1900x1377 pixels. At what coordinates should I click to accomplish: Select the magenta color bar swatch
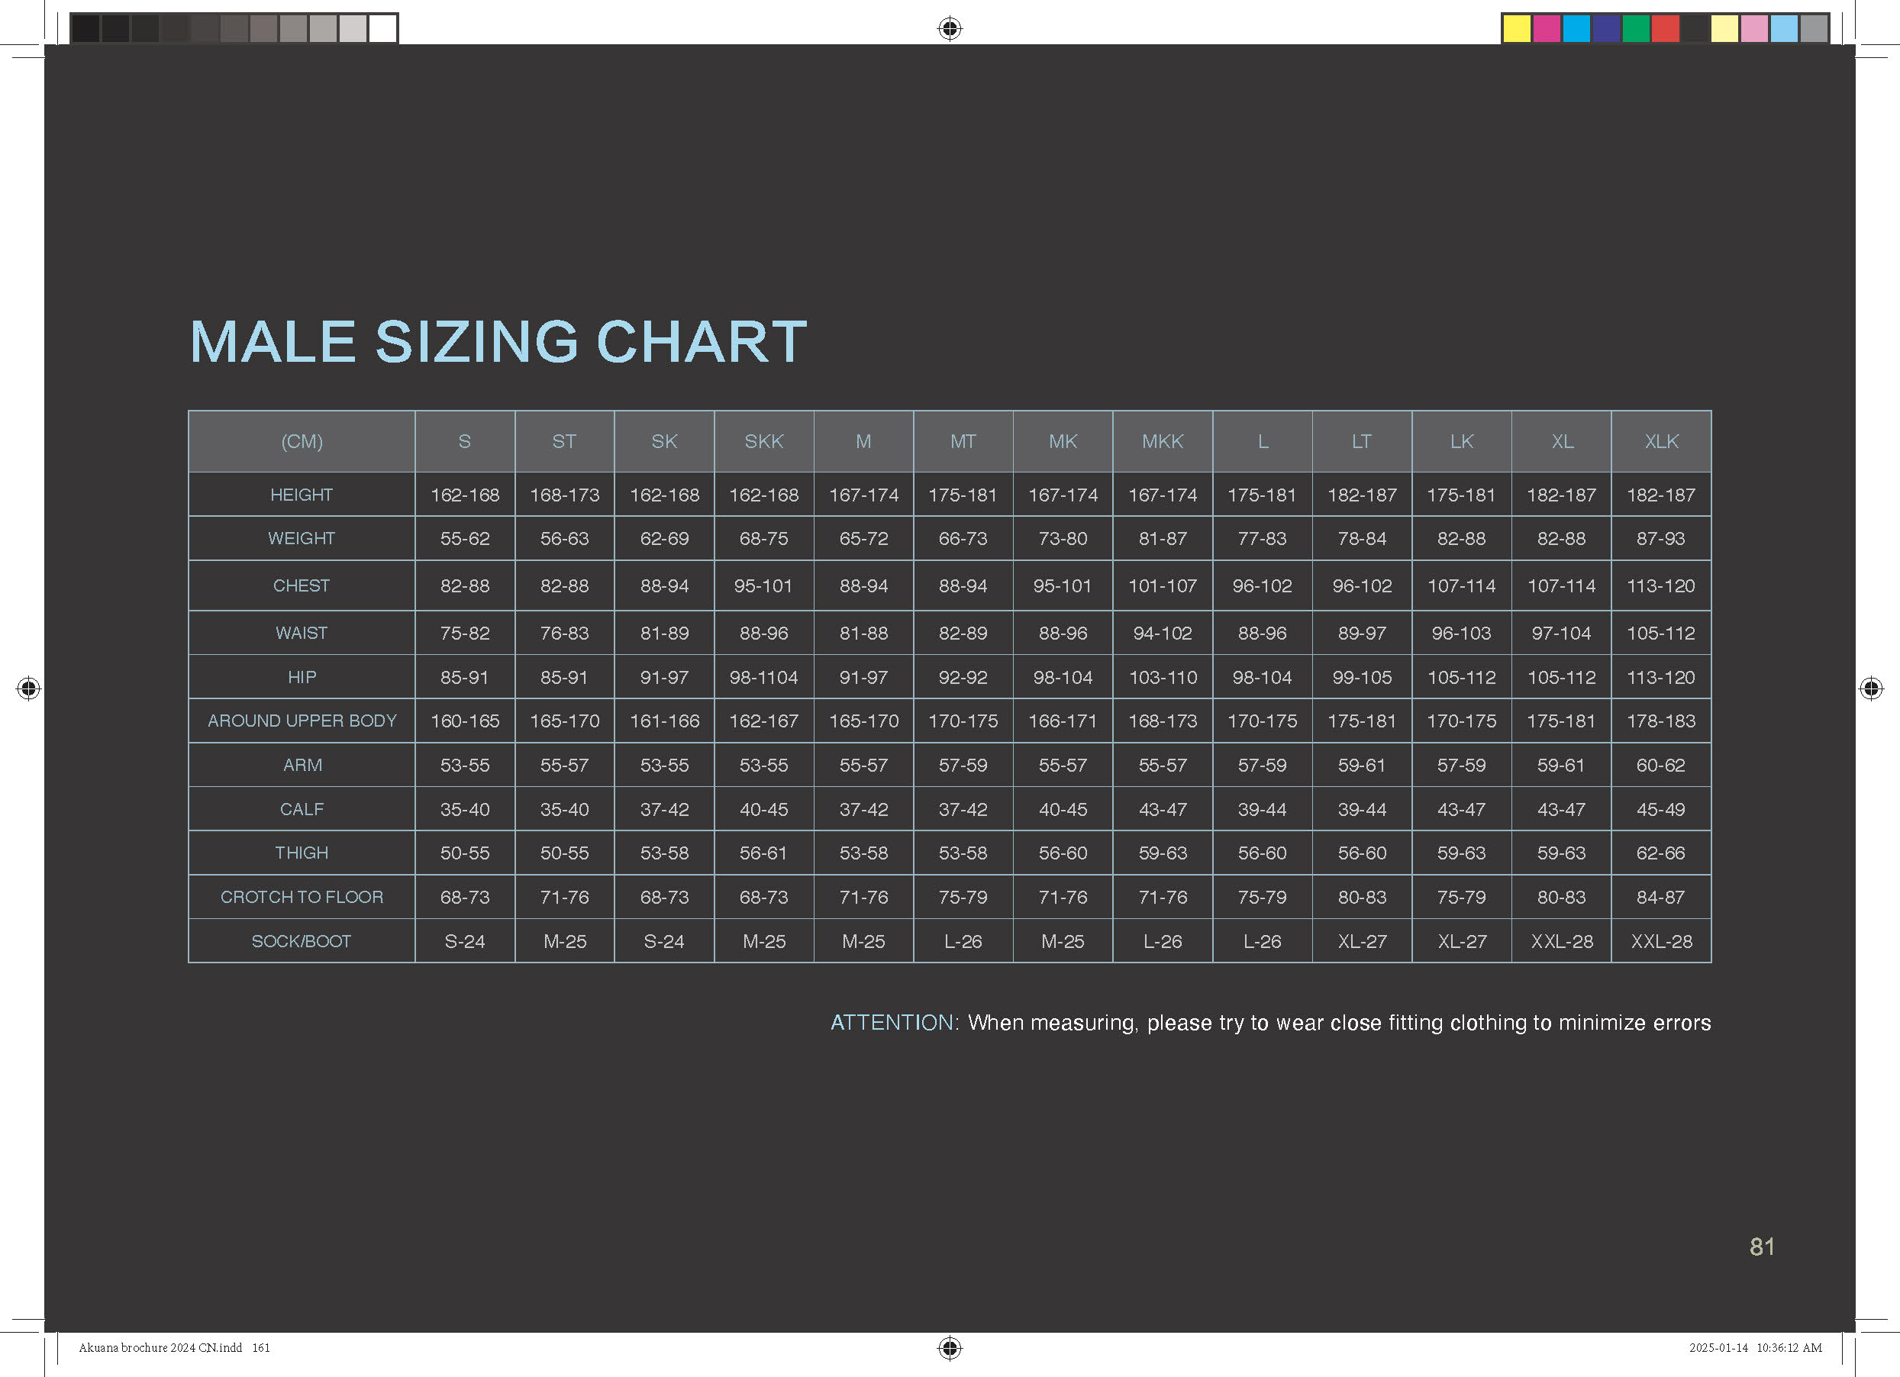point(1547,28)
